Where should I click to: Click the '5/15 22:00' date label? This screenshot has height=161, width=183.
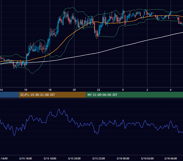(98, 158)
